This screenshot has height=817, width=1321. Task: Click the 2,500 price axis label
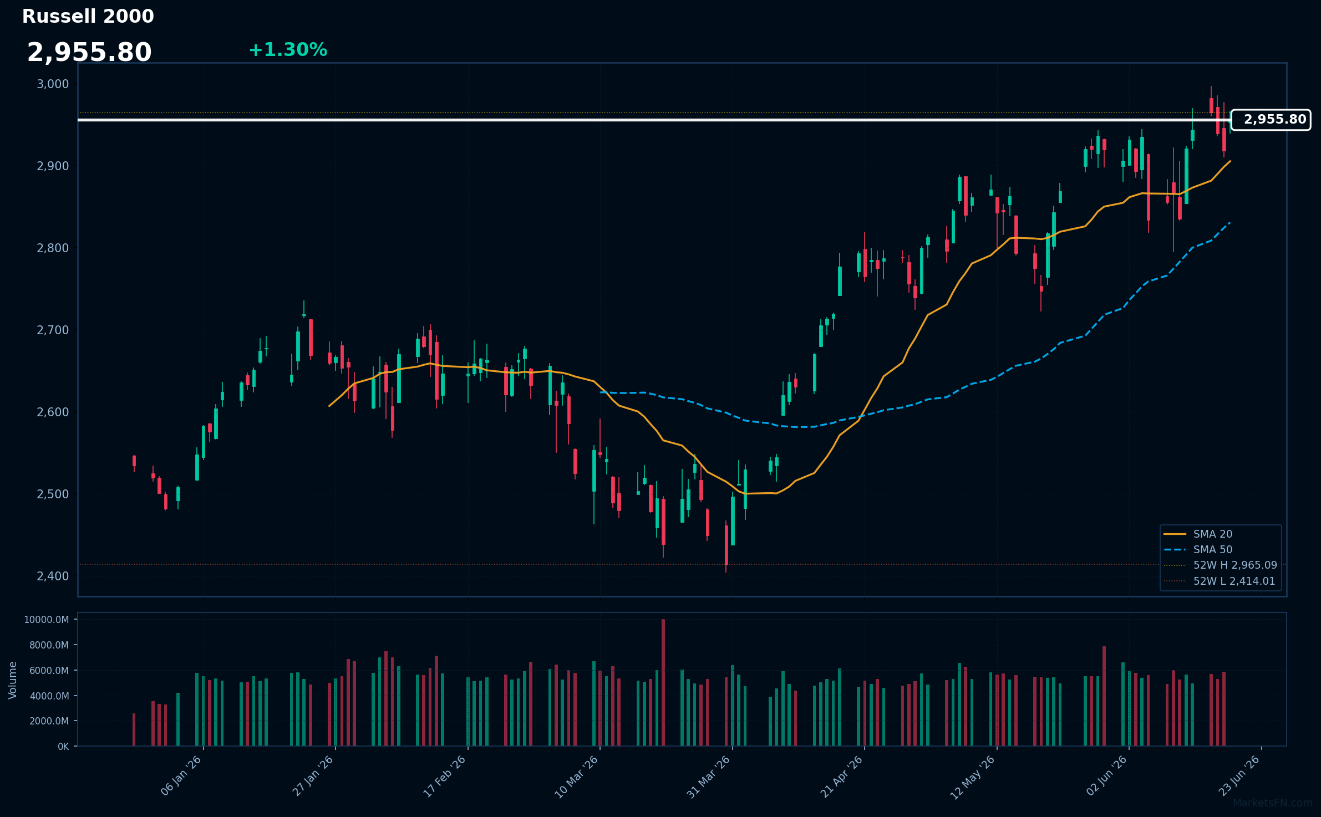pyautogui.click(x=53, y=494)
